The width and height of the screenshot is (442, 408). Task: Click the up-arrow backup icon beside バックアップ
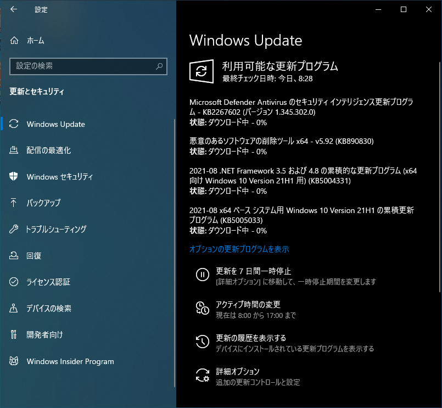(13, 203)
